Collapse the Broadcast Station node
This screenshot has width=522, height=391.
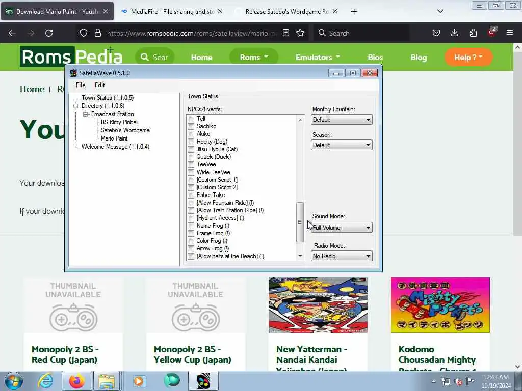(x=86, y=114)
